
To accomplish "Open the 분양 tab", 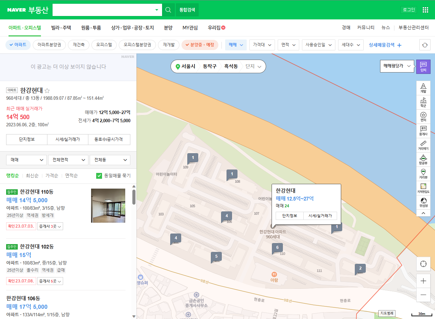I will click(168, 28).
